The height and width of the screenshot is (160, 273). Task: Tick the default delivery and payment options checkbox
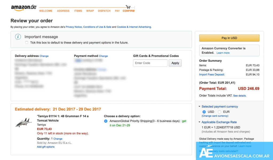click(x=27, y=43)
